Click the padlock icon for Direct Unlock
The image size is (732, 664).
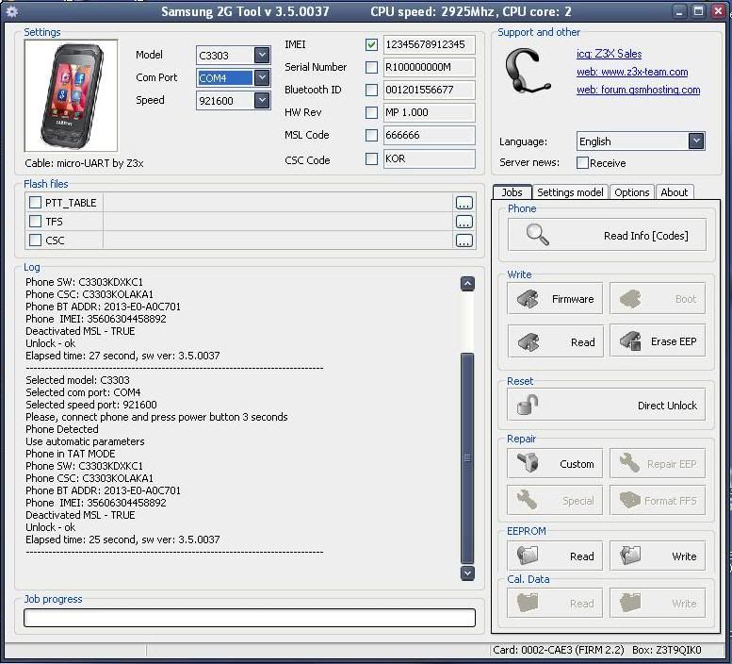(528, 405)
